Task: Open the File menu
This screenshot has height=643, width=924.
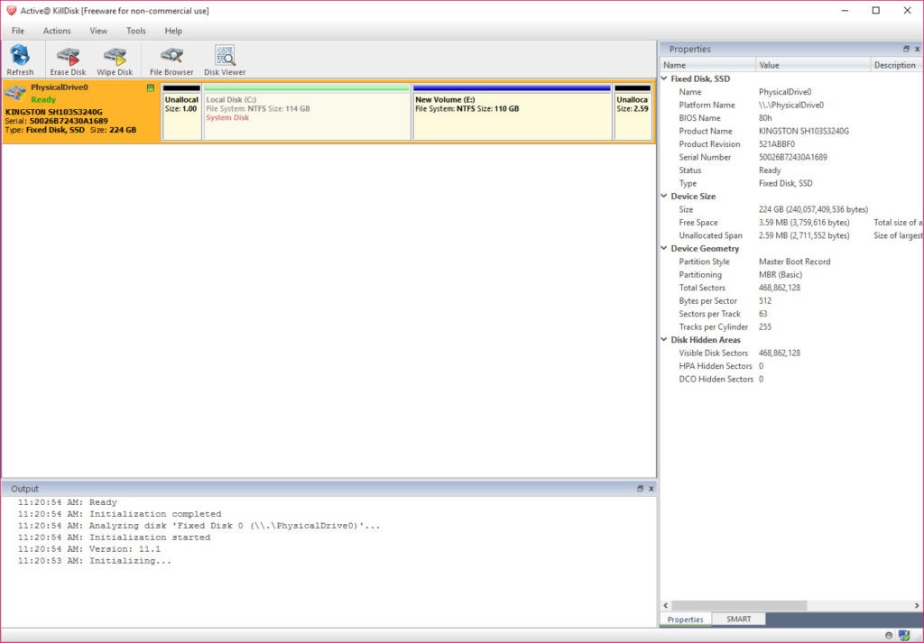Action: coord(18,31)
